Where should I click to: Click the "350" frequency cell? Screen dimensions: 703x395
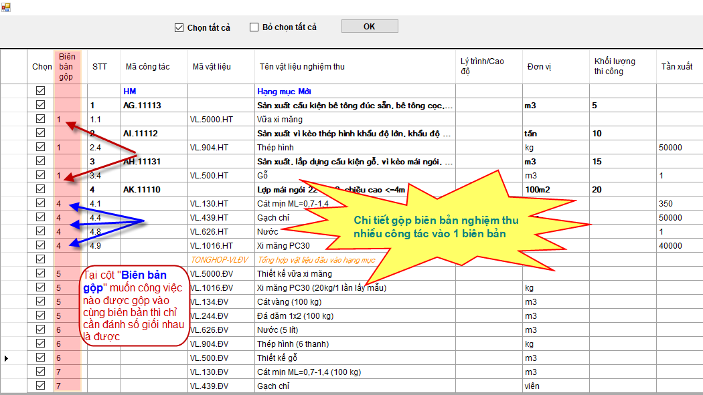coord(680,204)
